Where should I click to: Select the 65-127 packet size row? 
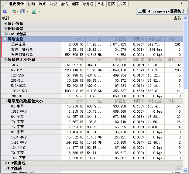pos(91,70)
